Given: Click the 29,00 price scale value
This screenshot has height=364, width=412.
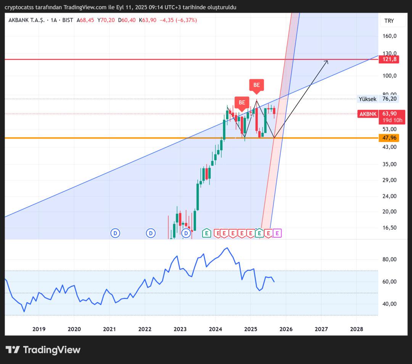Looking at the screenshot, I should tap(389, 180).
